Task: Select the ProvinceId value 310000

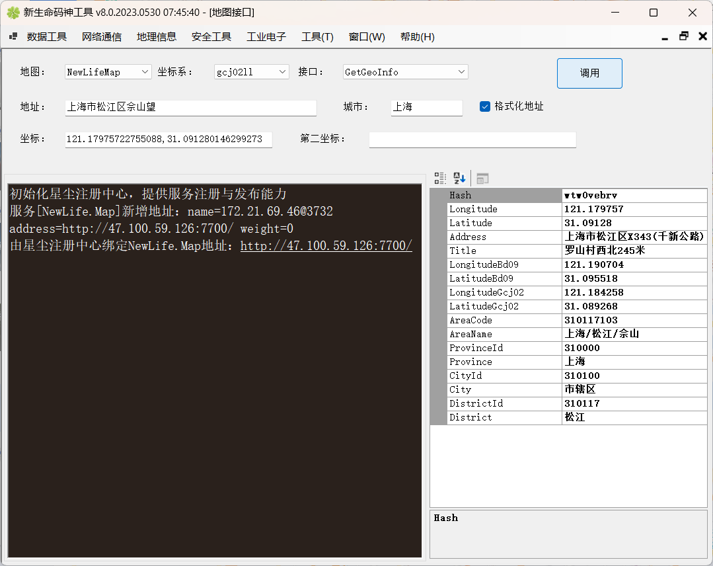Action: 582,348
